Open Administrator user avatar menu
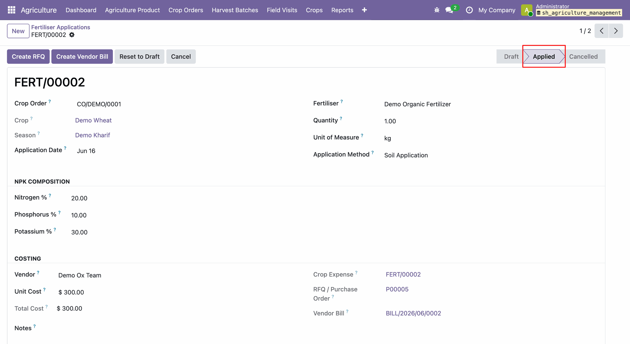 coord(527,10)
